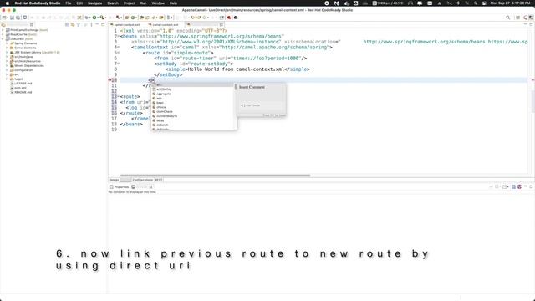Viewport: 535px width, 301px height.
Task: Expand the Maven Dependencies node
Action: 7,65
